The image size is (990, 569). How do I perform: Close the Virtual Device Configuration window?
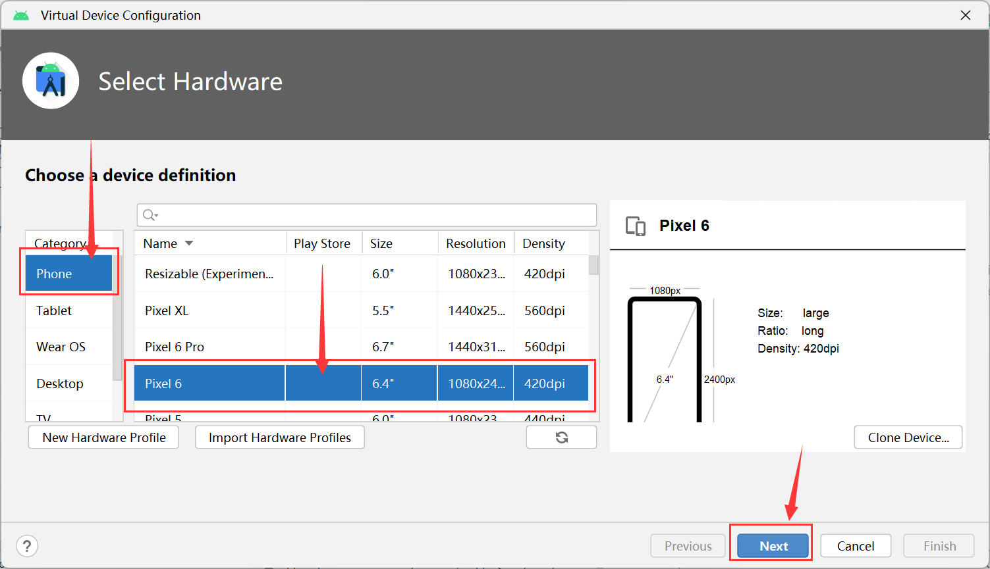pos(966,15)
